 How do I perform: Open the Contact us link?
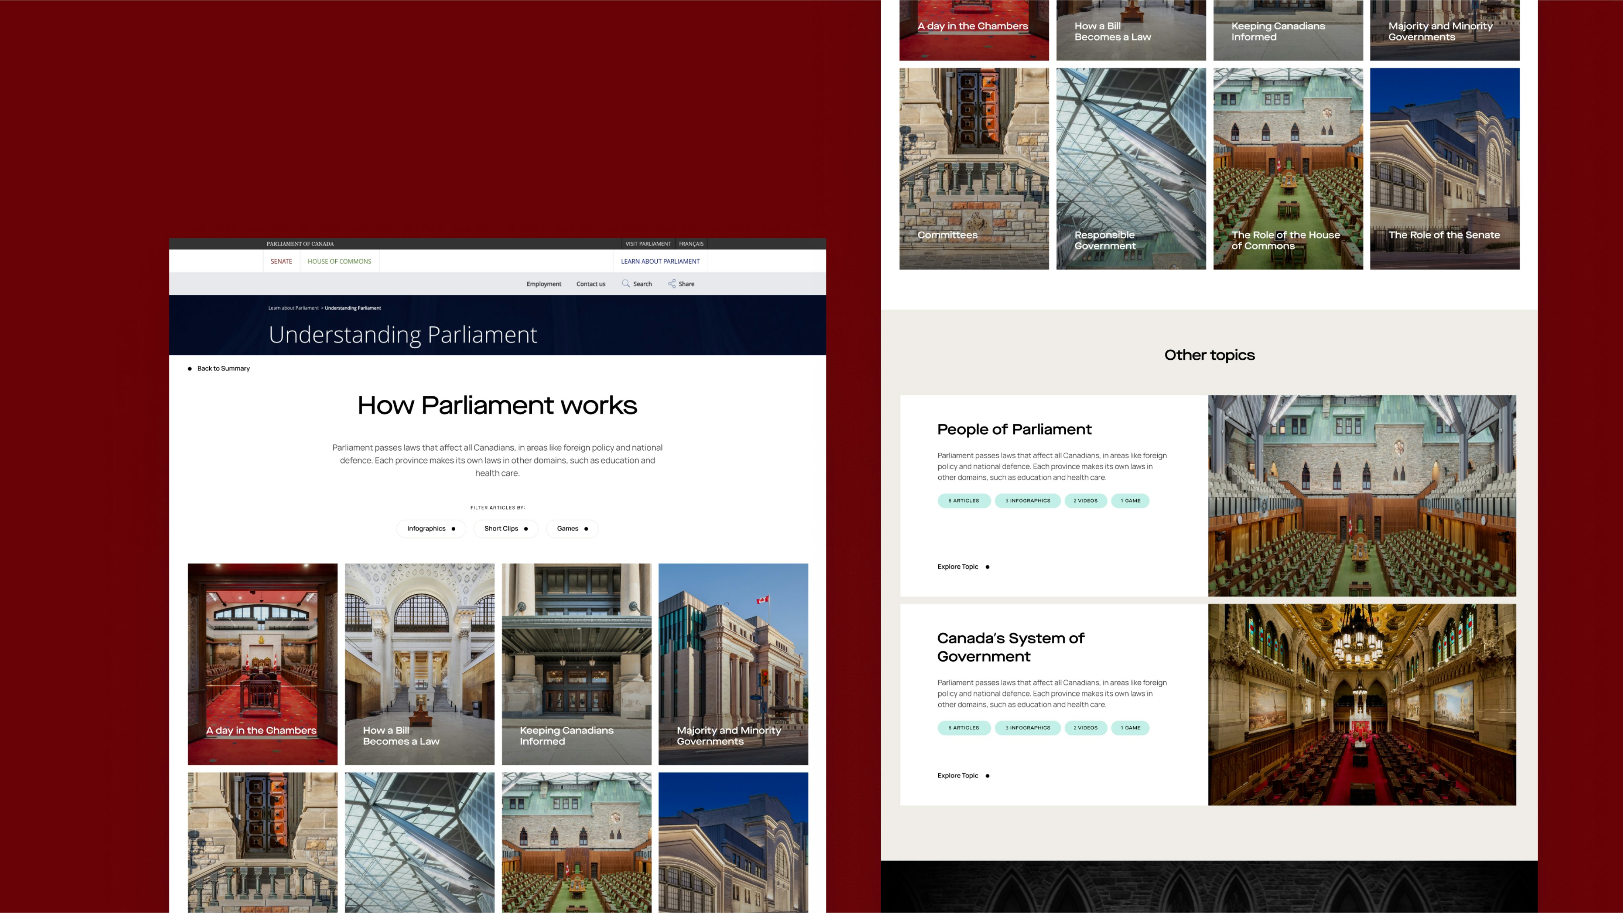point(591,284)
